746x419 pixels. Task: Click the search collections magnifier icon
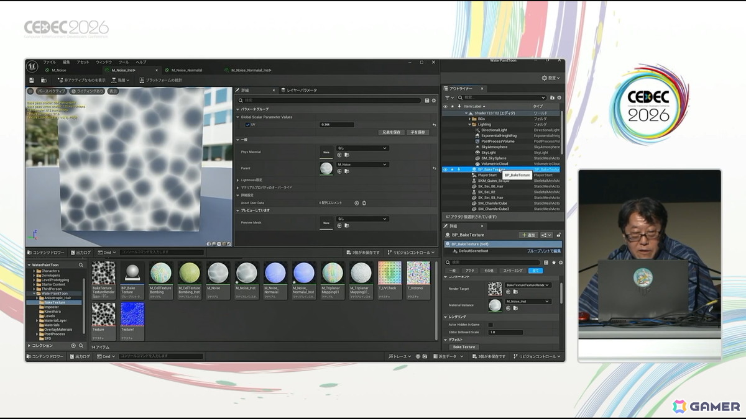[81, 346]
